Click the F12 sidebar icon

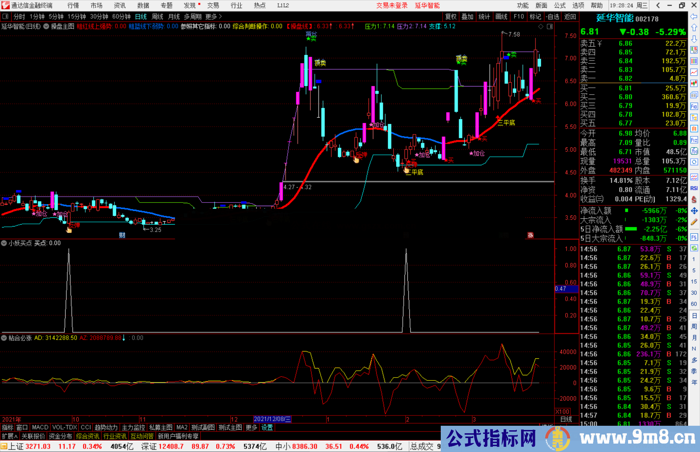pyautogui.click(x=694, y=140)
